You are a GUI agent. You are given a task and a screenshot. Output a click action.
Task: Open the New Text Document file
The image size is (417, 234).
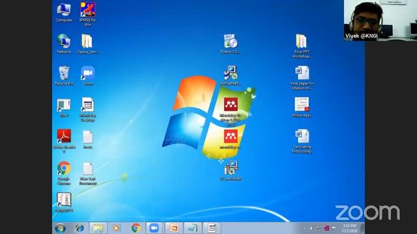click(x=88, y=174)
